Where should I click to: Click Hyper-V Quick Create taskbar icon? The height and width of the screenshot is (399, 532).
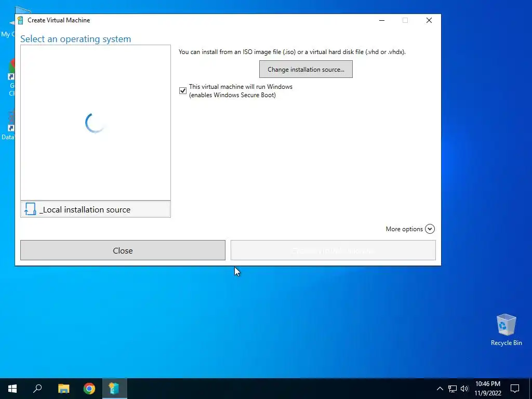click(114, 389)
